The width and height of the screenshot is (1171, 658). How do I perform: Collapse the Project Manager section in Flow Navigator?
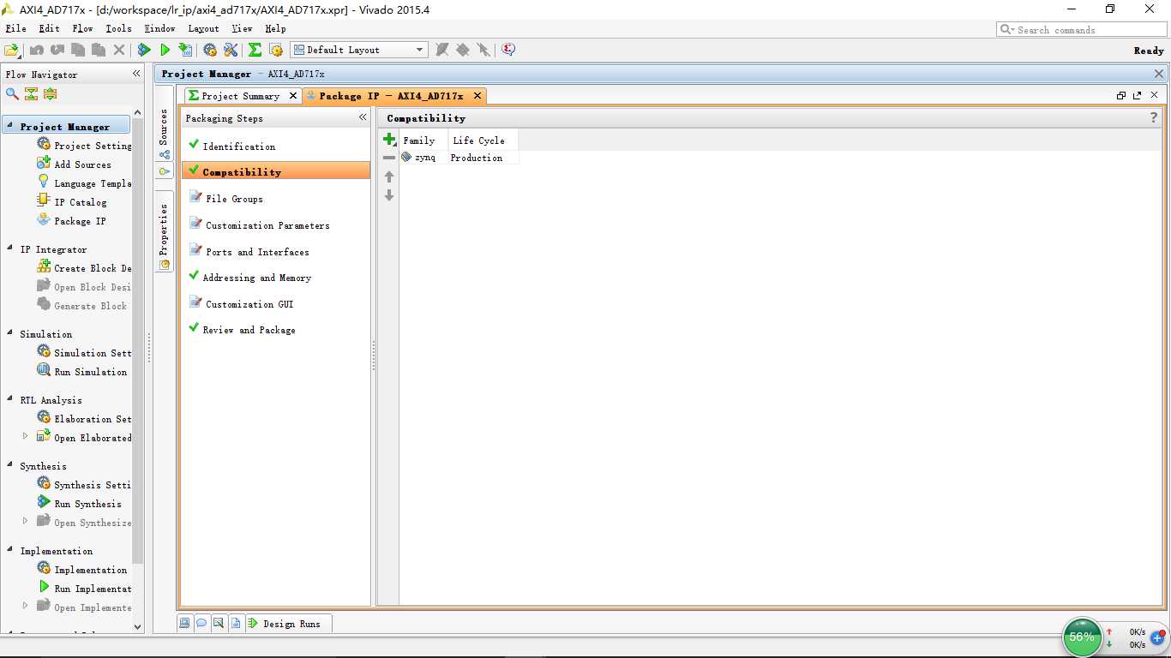click(9, 126)
